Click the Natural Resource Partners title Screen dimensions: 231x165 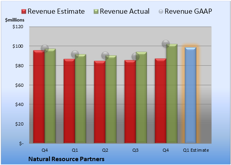(x=66, y=159)
